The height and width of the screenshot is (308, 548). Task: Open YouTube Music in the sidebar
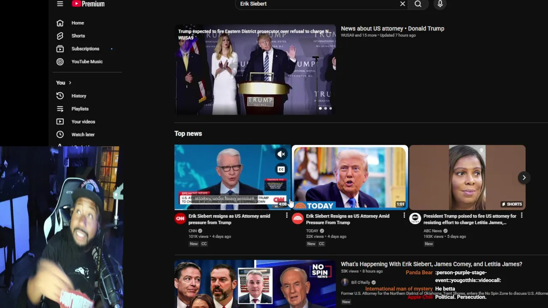[x=87, y=62]
